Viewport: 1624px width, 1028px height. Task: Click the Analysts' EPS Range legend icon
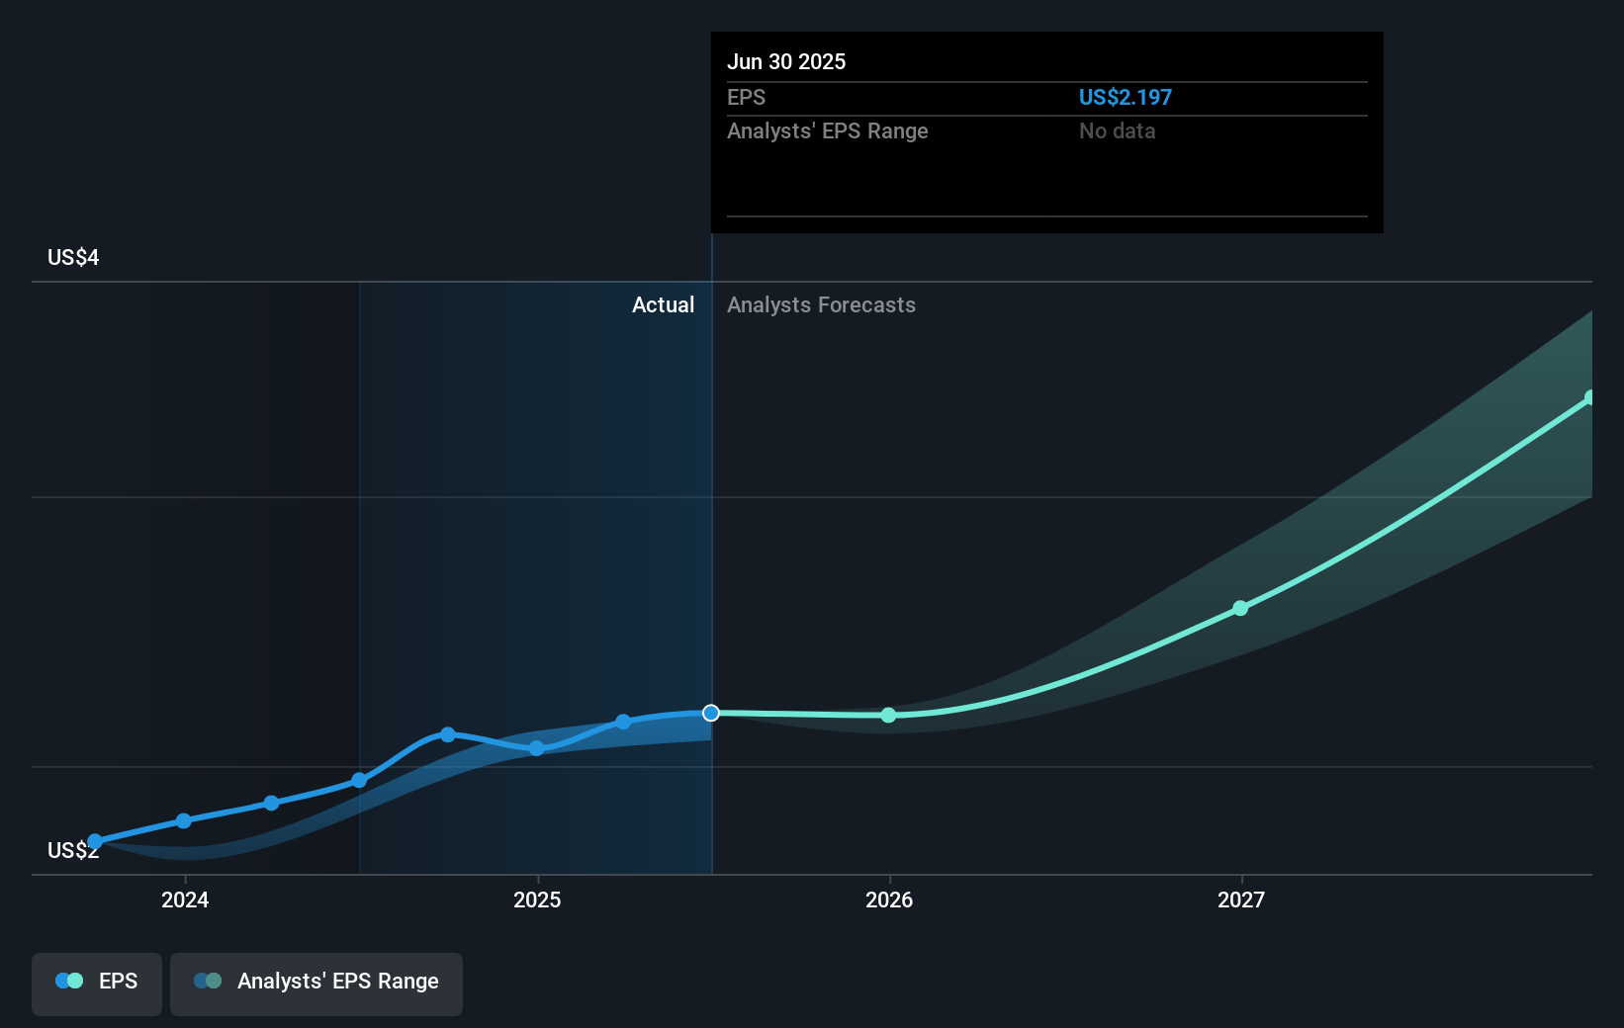(207, 980)
